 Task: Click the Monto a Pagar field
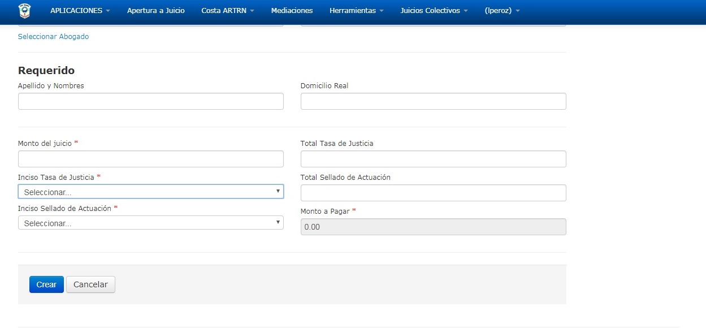[x=433, y=227]
